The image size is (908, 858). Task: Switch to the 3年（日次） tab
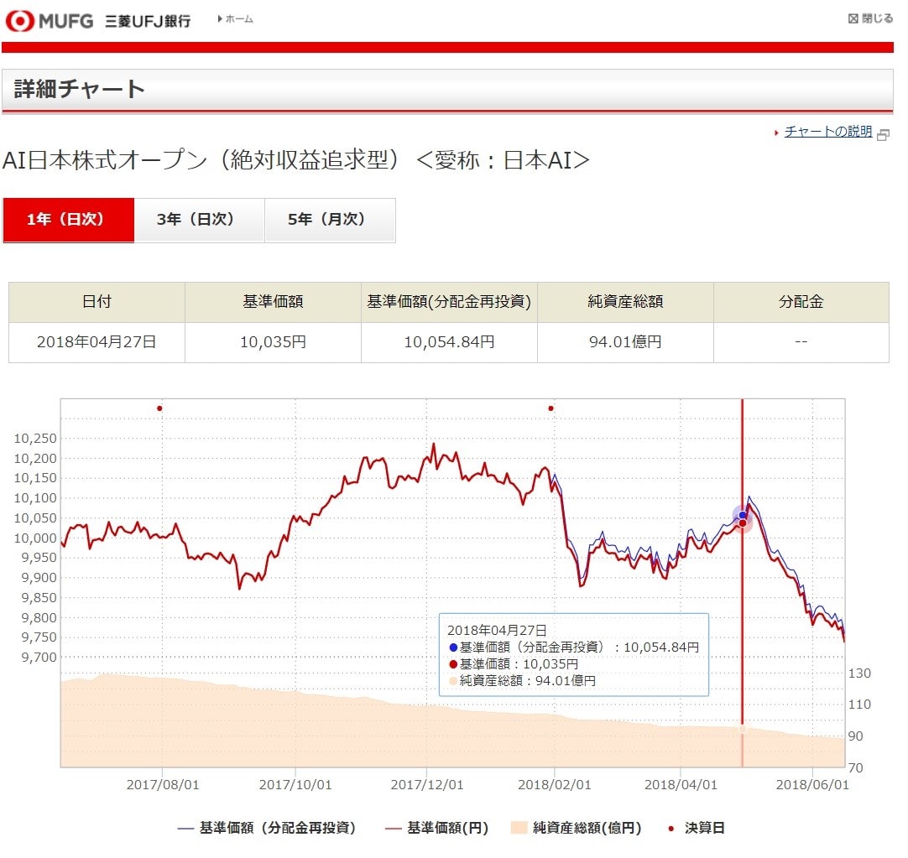tap(199, 220)
